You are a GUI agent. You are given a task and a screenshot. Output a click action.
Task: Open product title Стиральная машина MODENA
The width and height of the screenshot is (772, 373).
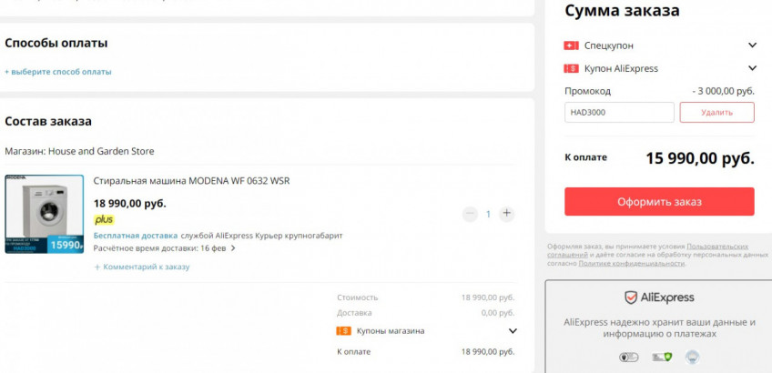pos(191,181)
